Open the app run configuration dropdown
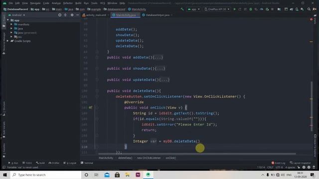The height and width of the screenshot is (179, 319). 194,9
